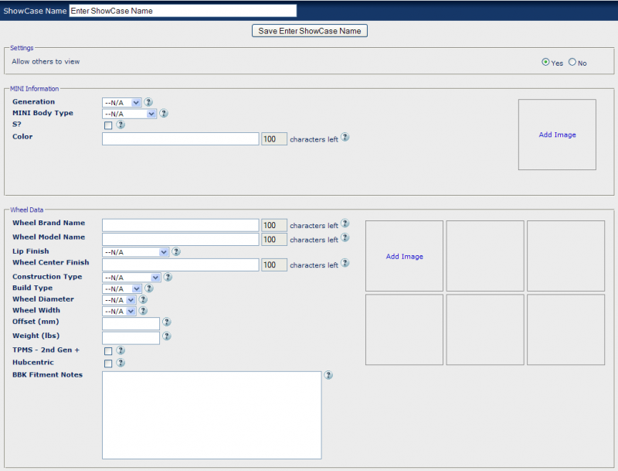Image resolution: width=618 pixels, height=471 pixels.
Task: Show help for Construction Type field
Action: pyautogui.click(x=168, y=277)
